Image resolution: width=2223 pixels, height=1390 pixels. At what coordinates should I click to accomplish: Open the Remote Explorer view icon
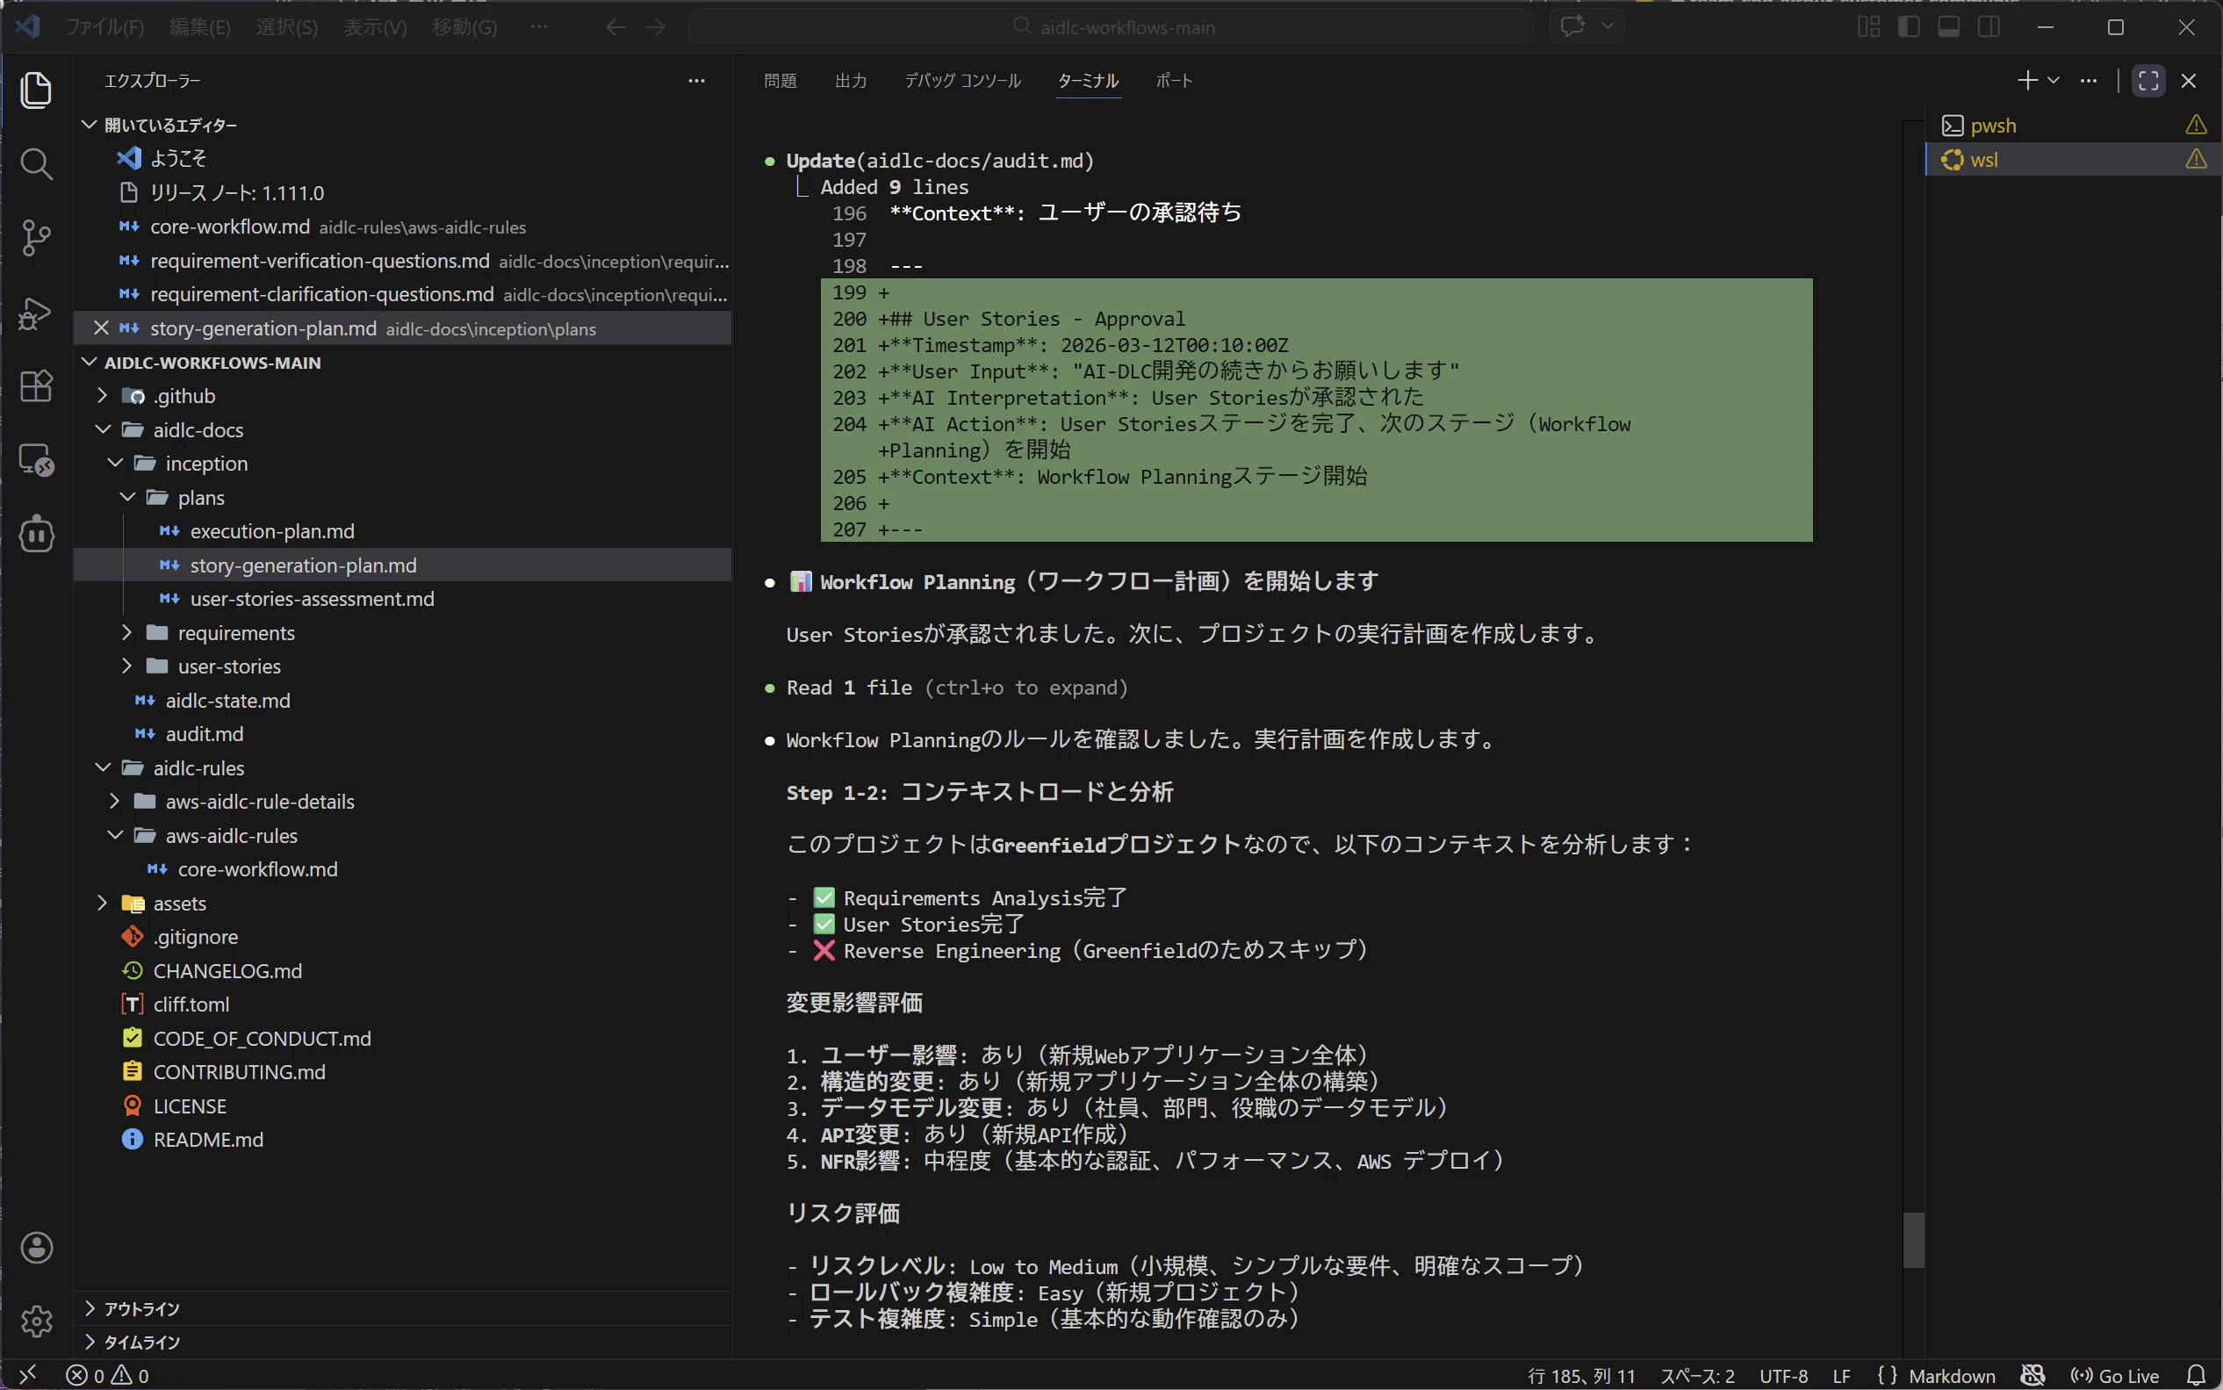point(36,459)
